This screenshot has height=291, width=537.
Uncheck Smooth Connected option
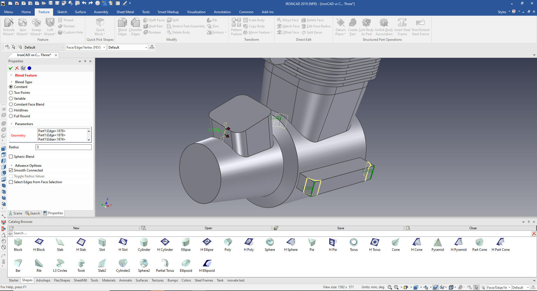(x=11, y=170)
